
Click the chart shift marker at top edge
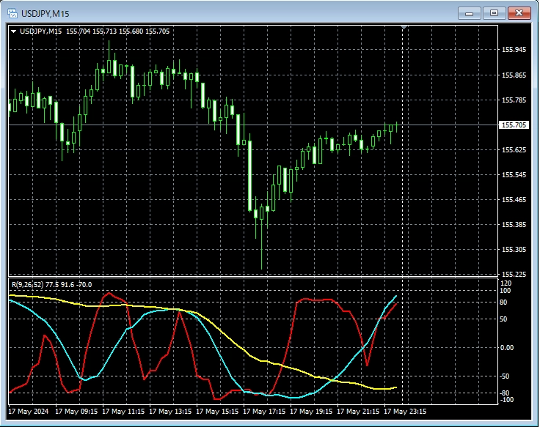pyautogui.click(x=403, y=28)
